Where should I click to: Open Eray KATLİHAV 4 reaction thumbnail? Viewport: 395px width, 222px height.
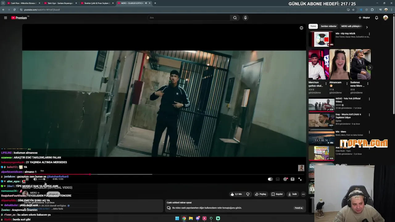click(321, 120)
